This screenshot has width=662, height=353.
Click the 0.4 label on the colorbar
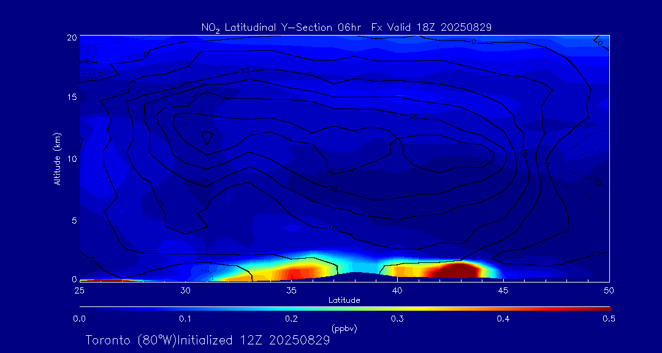pos(503,319)
